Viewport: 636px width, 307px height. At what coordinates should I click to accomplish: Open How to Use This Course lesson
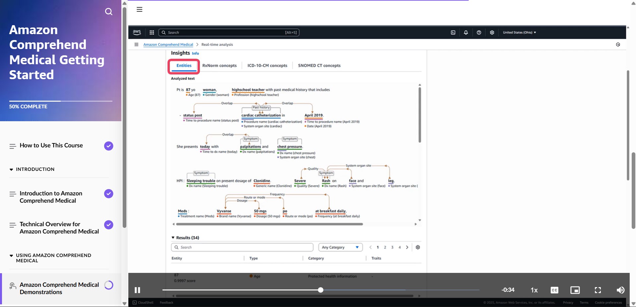51,145
